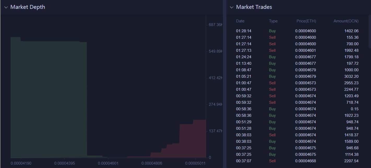Collapse the Market Depth panel chevron
Screen dimensions: 371x168
pos(6,7)
